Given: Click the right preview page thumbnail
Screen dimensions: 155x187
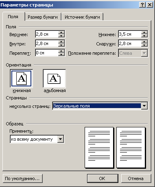Looking at the screenshot, I should [131, 147].
